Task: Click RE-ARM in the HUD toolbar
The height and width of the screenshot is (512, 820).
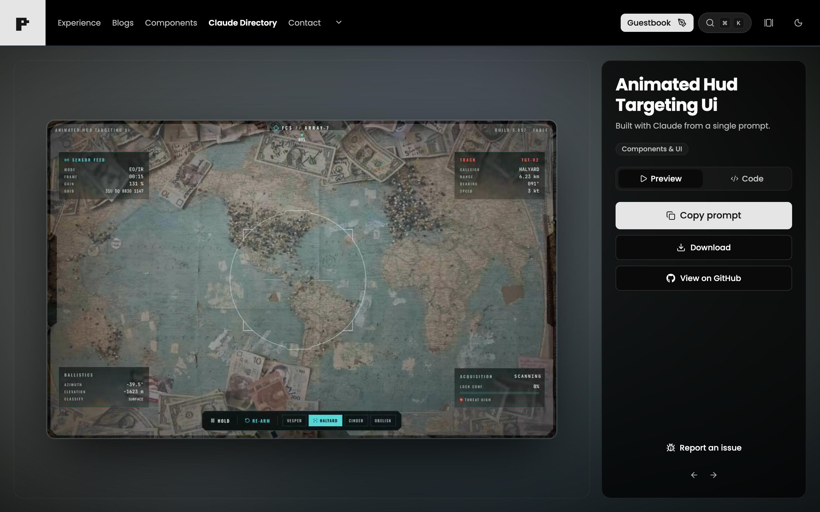Action: point(257,421)
